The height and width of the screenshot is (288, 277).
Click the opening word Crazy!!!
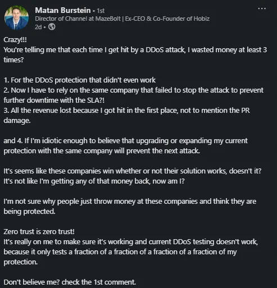pyautogui.click(x=15, y=40)
